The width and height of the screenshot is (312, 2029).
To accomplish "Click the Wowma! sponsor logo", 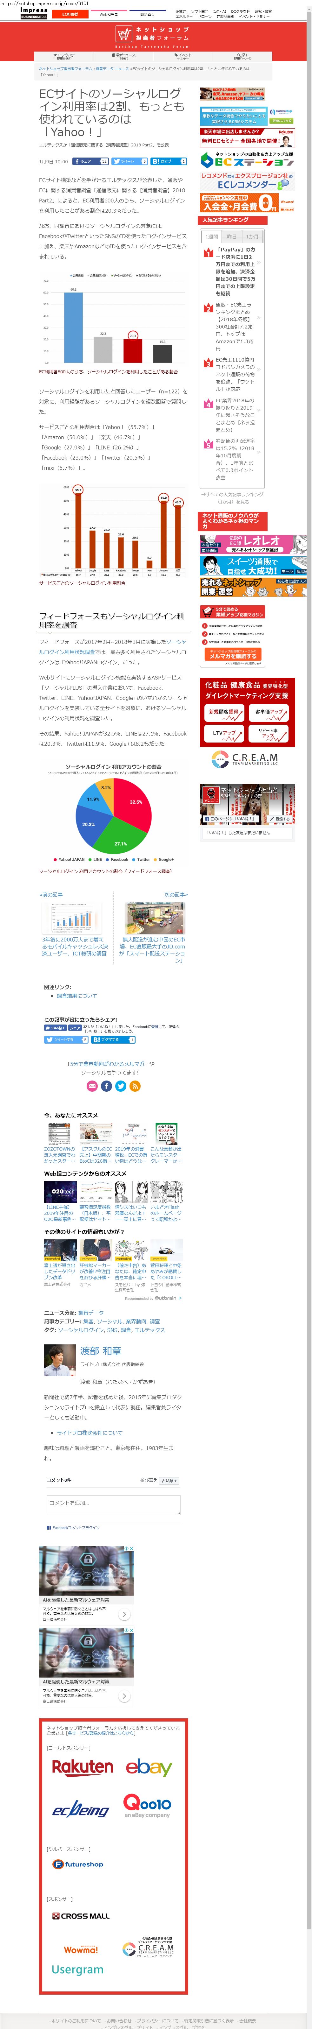I will tap(81, 1949).
